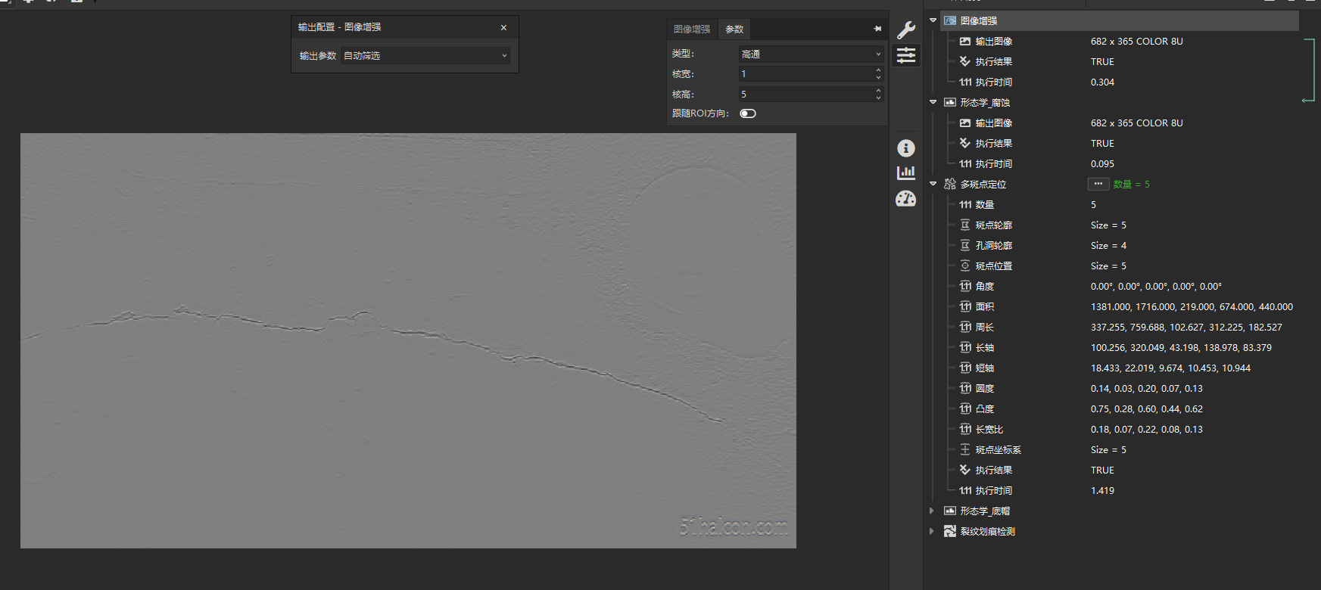
Task: Collapse the 形态学_腐蚀 tree node
Action: (x=933, y=102)
